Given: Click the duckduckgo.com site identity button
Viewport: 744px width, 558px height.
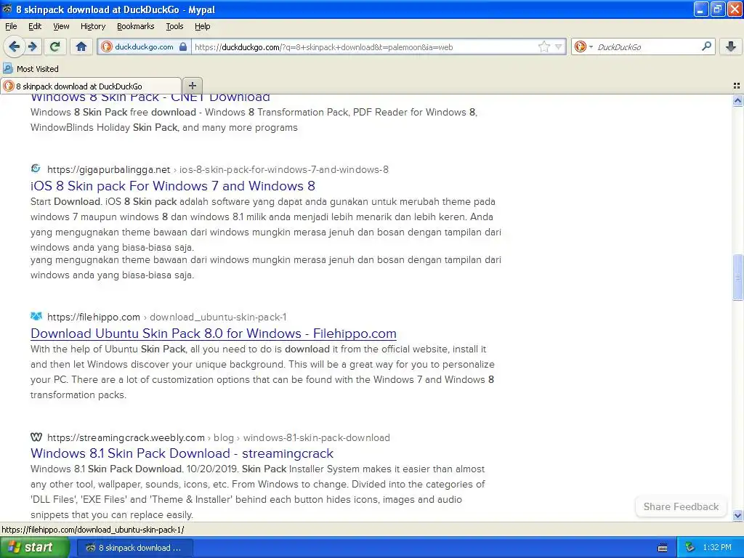Looking at the screenshot, I should click(x=144, y=46).
